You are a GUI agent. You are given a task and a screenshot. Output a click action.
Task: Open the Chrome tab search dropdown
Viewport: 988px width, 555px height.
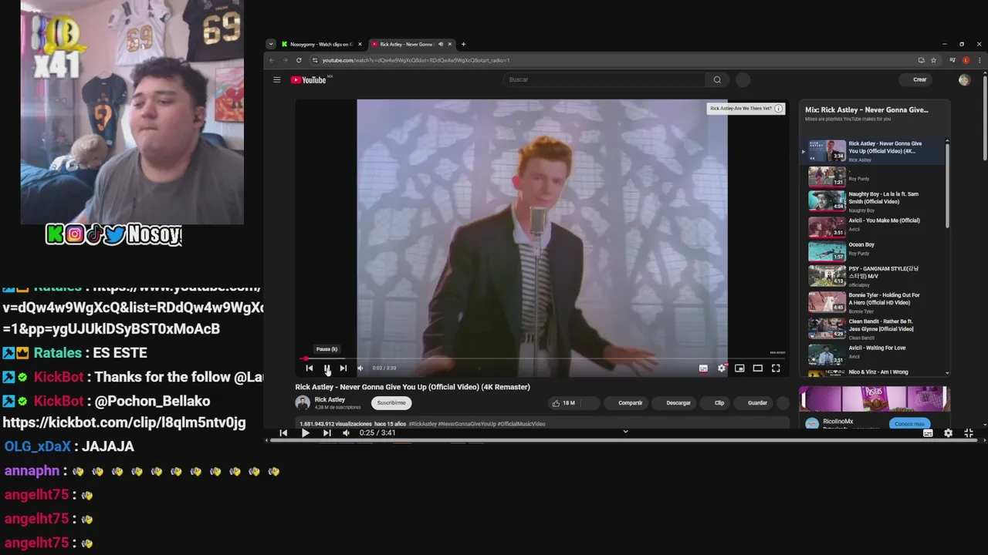click(271, 44)
